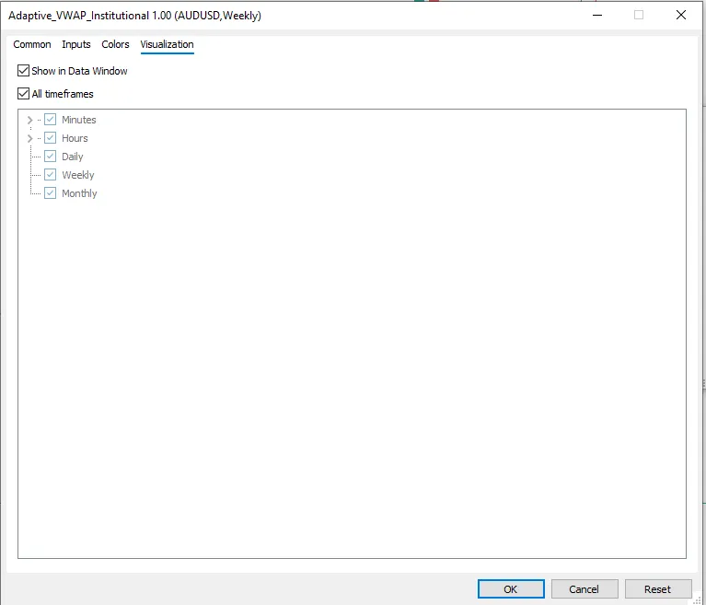Minimize the Adaptive_VWAP_Institutional dialog window
The width and height of the screenshot is (706, 605).
pos(596,15)
